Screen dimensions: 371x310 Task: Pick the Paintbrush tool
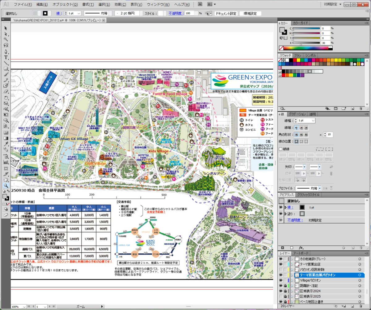(6, 74)
